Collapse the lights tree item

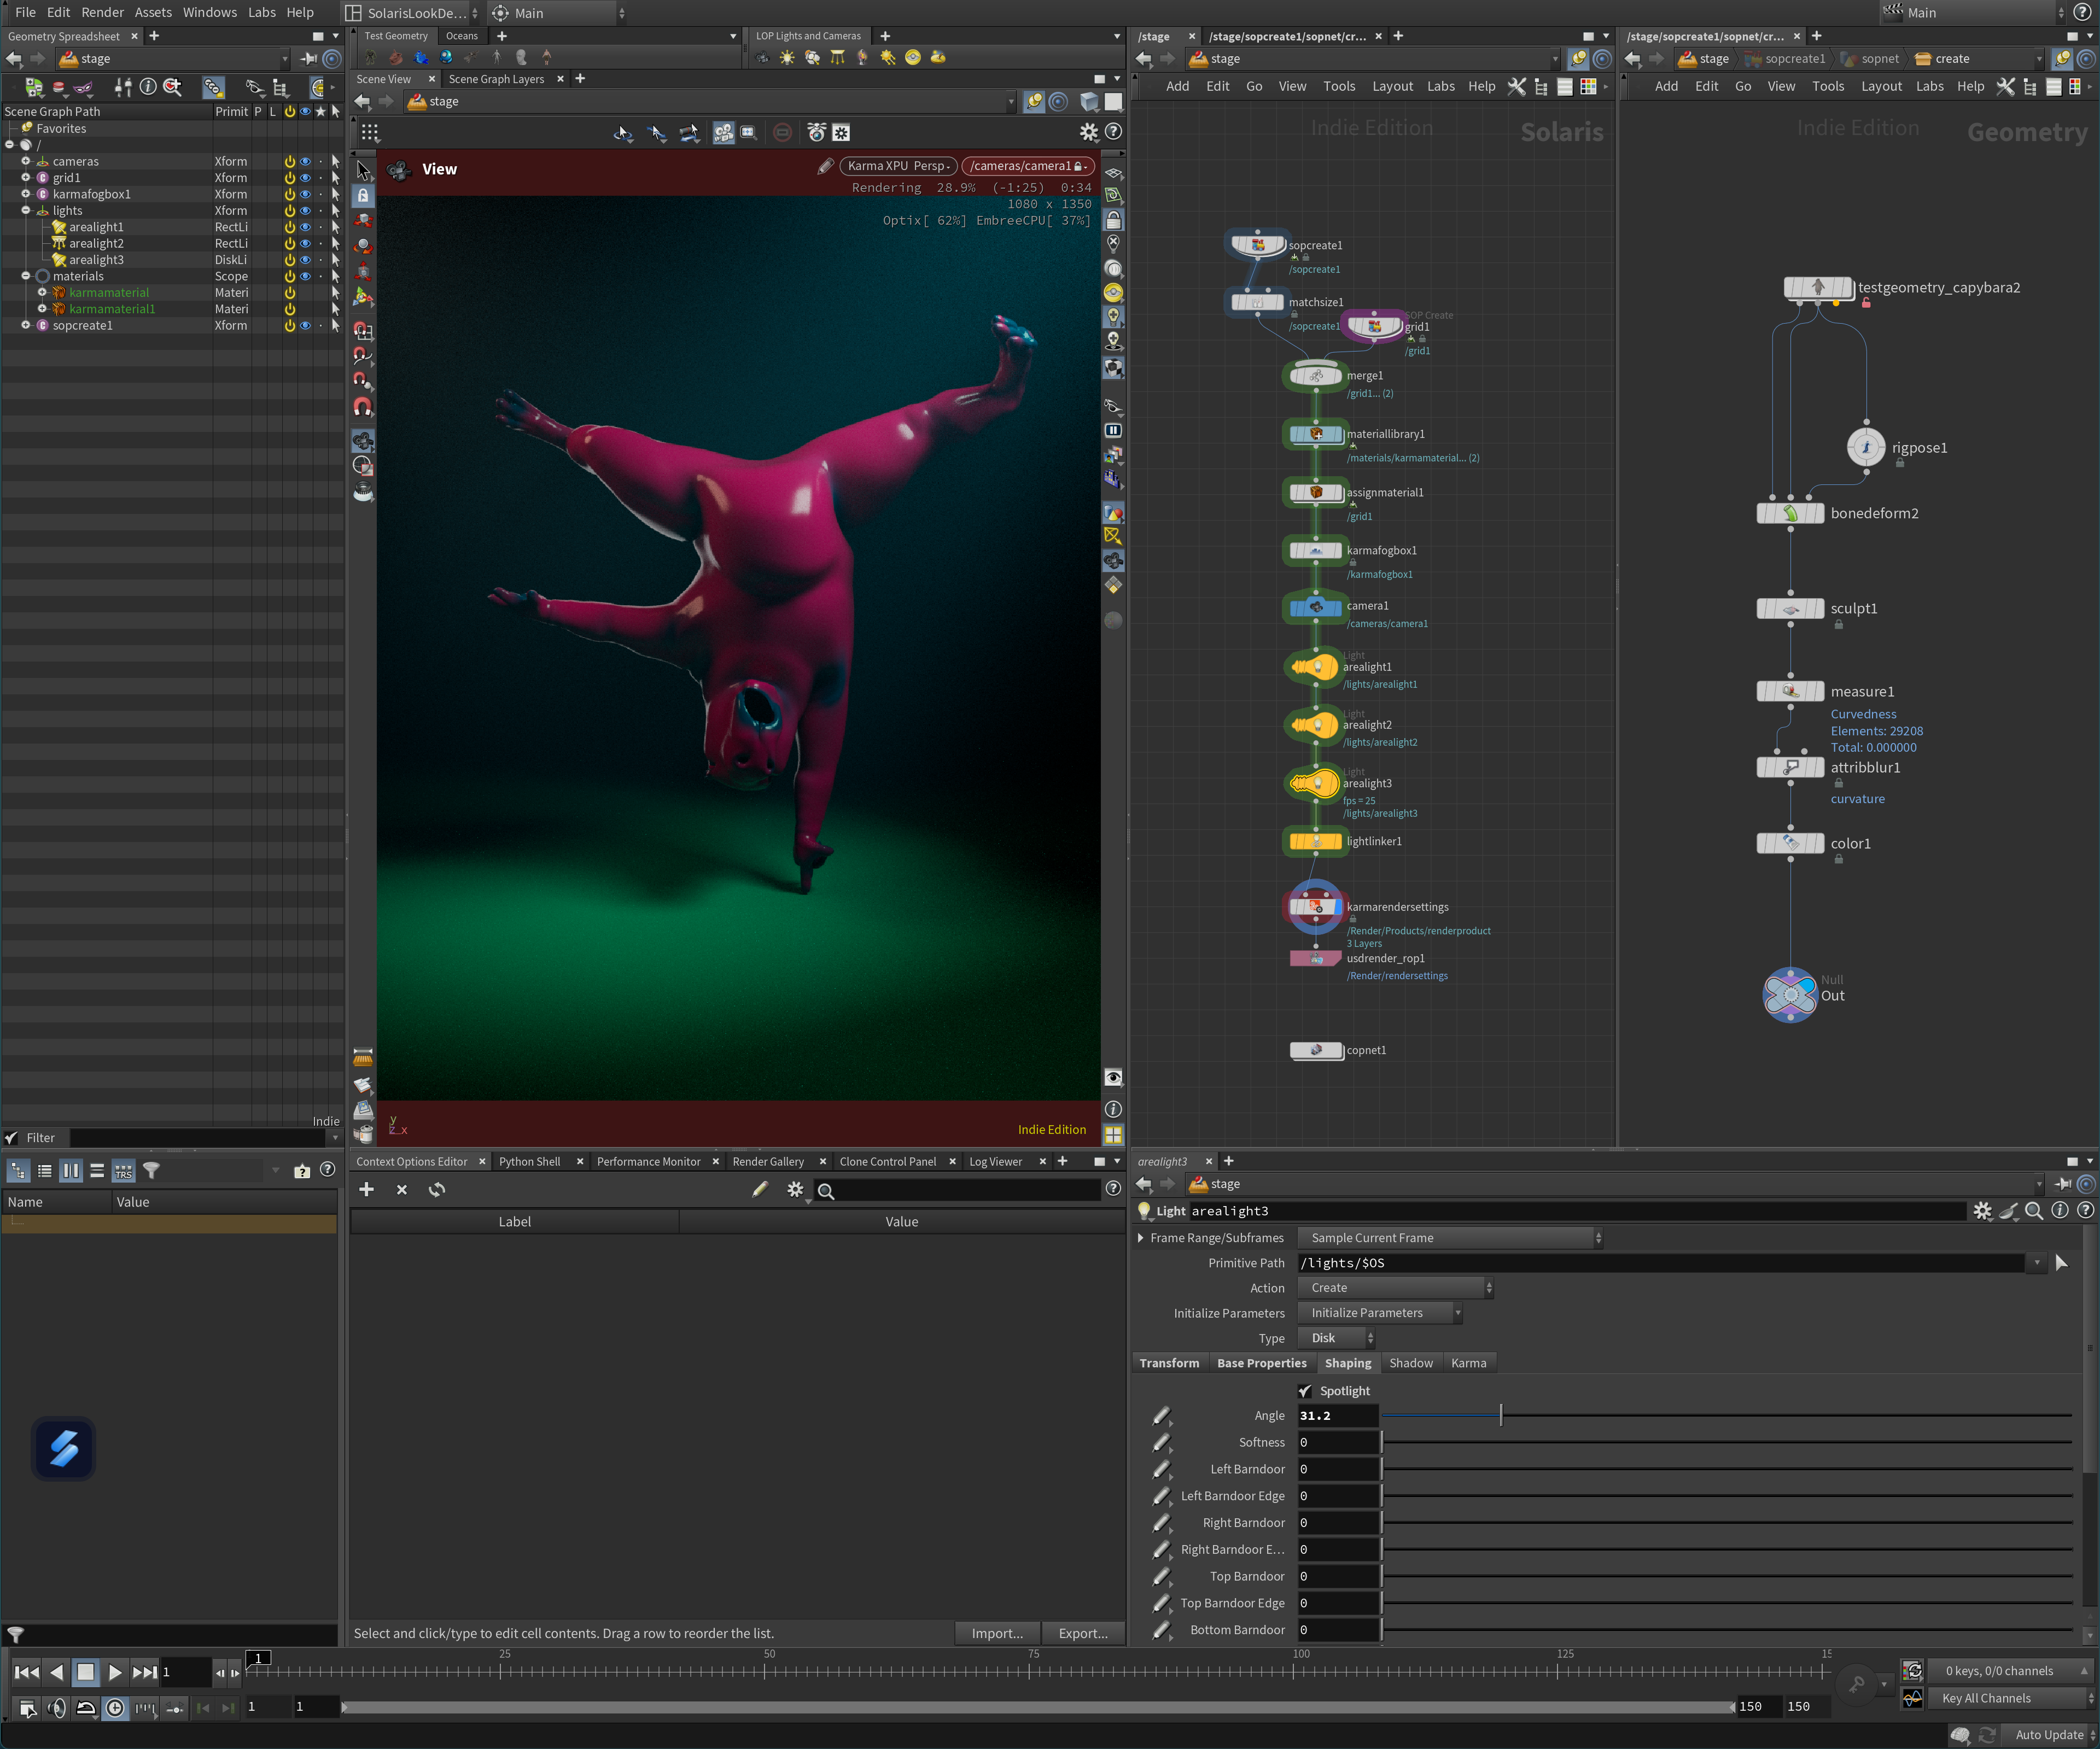pyautogui.click(x=26, y=211)
